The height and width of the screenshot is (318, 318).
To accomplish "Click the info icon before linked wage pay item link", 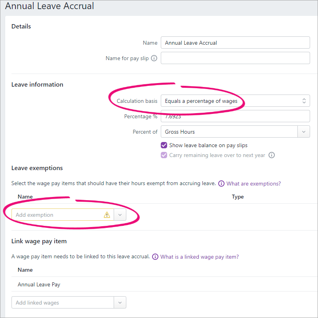I will 155,257.
